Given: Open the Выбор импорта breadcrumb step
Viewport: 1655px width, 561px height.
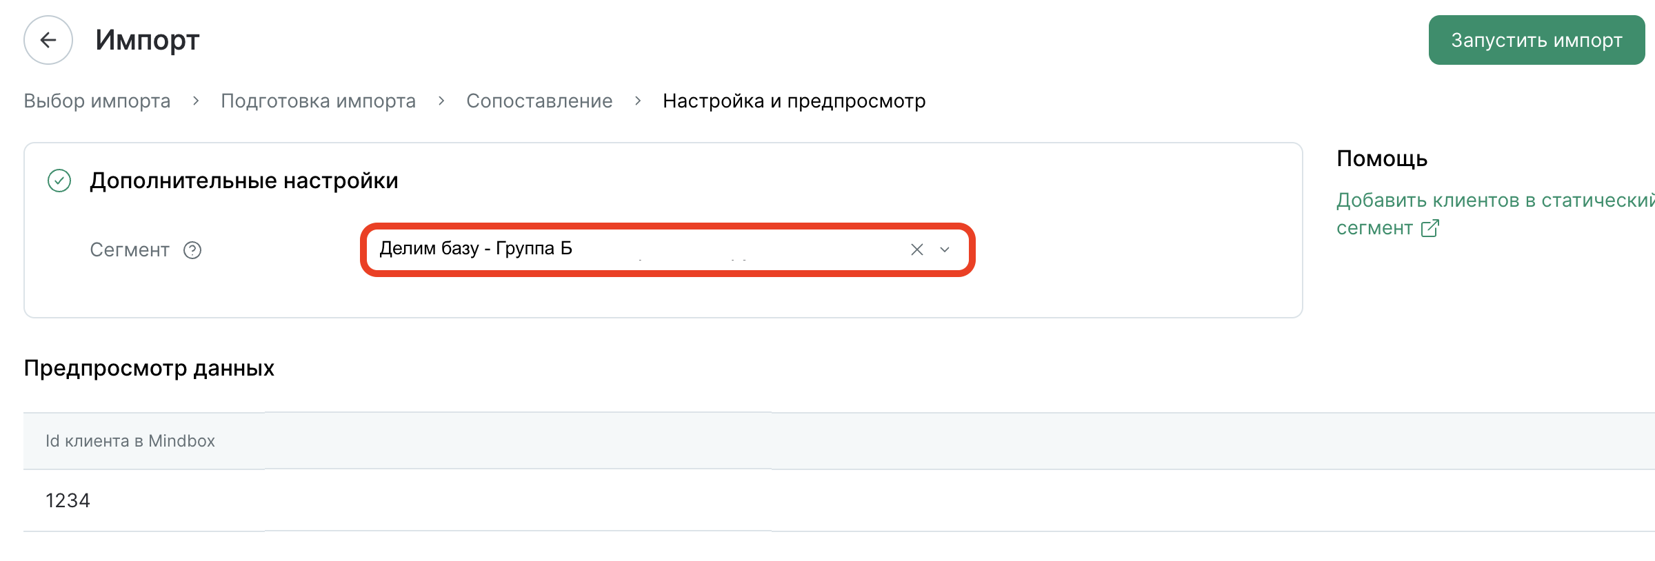Looking at the screenshot, I should click(x=97, y=101).
